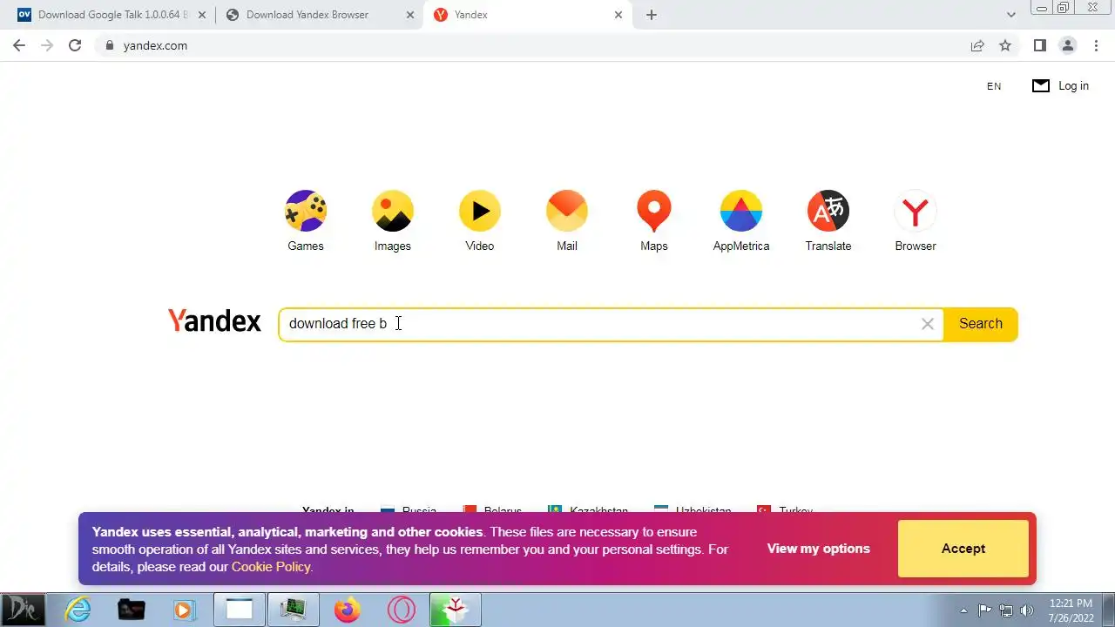Viewport: 1115px width, 627px height.
Task: Click View my options in cookie banner
Action: (819, 549)
